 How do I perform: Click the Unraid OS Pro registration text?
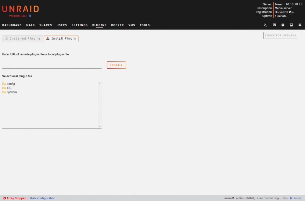tap(284, 12)
